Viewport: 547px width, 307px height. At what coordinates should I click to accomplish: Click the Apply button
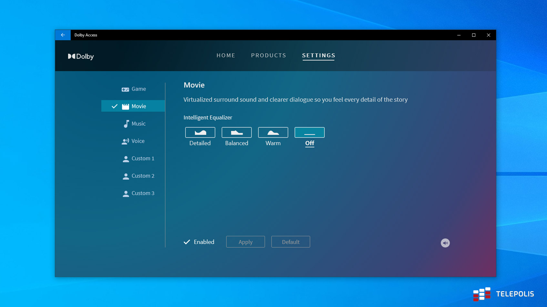coord(246,242)
